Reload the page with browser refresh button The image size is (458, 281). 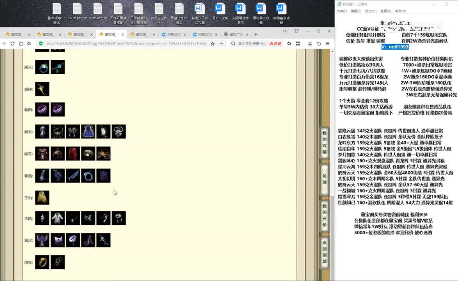[12, 44]
